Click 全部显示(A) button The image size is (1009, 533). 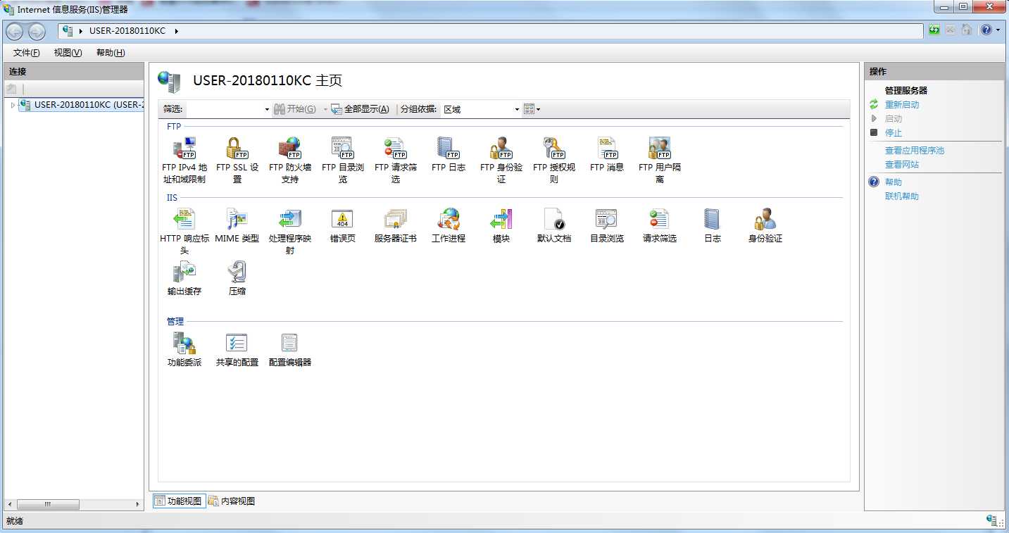coord(360,109)
